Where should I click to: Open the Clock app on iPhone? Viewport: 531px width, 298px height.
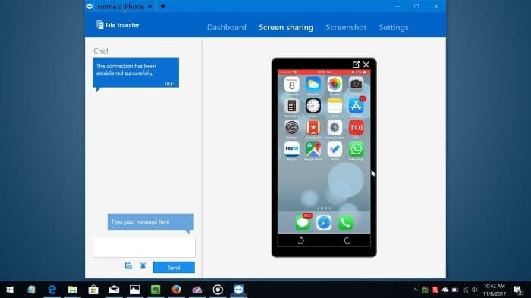point(313,106)
